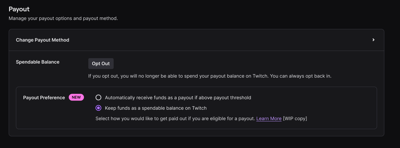Click the opt out explanation text
This screenshot has height=148, width=400.
tap(169, 76)
